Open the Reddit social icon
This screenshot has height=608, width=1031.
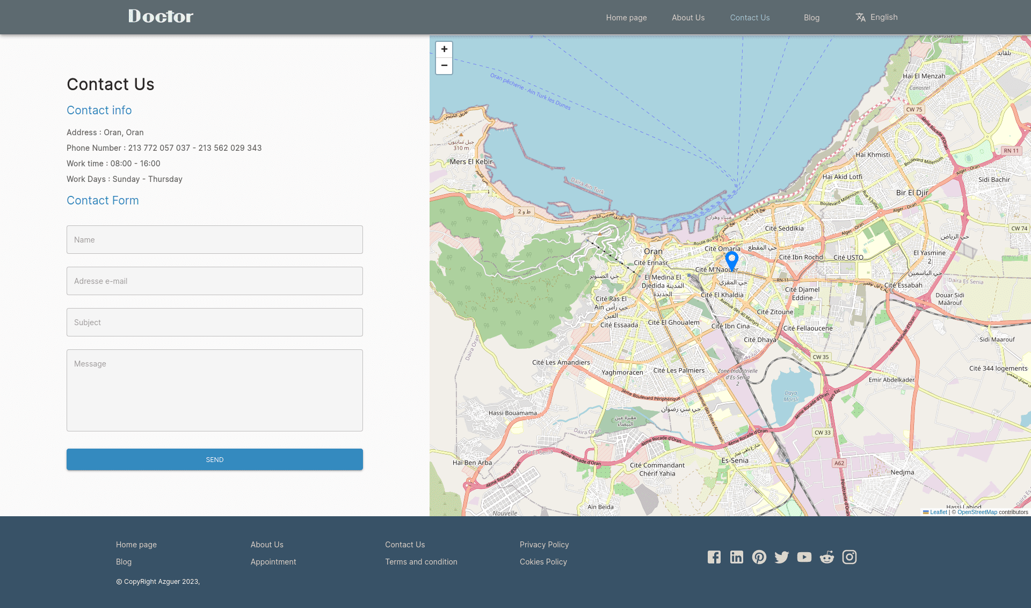826,557
